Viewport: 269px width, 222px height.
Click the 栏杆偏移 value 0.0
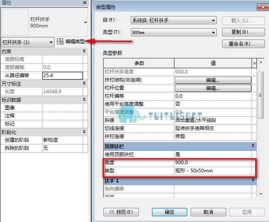click(213, 96)
